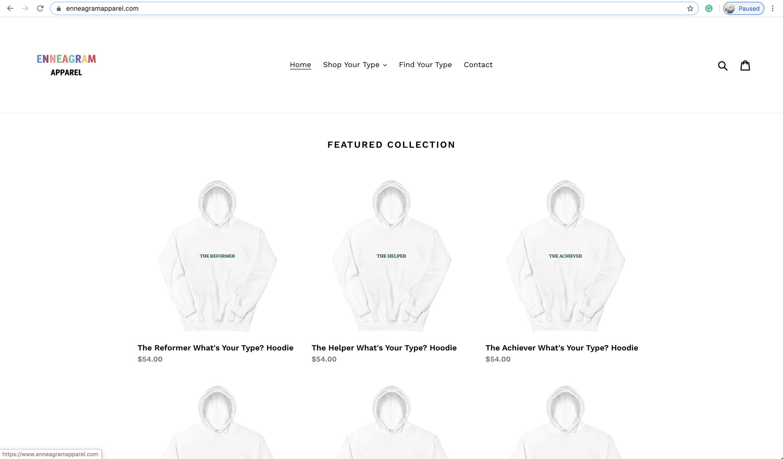The width and height of the screenshot is (783, 459).
Task: Click the browser back arrow
Action: point(10,8)
